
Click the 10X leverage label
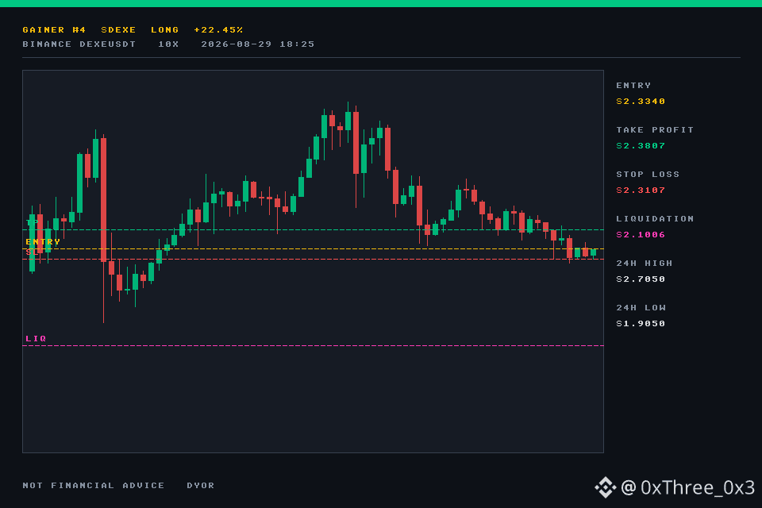click(x=168, y=44)
